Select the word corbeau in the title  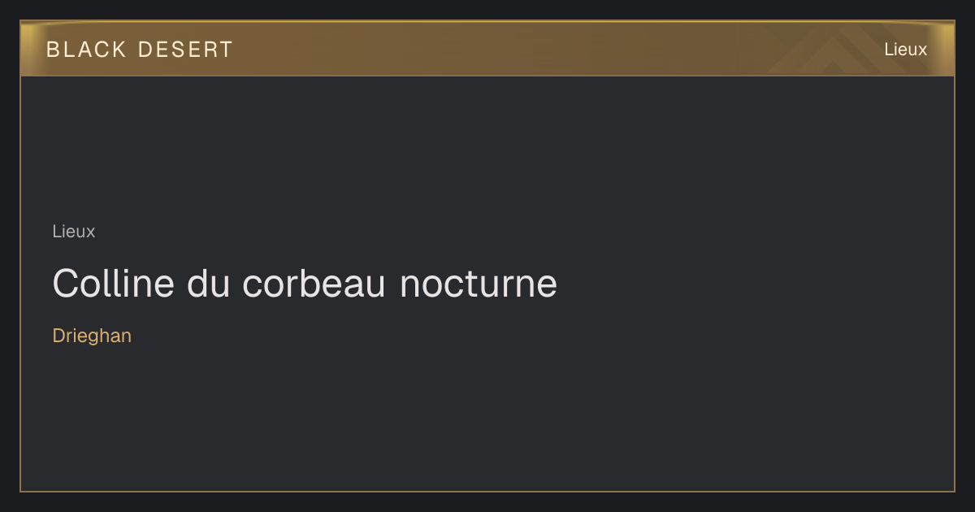coord(314,284)
